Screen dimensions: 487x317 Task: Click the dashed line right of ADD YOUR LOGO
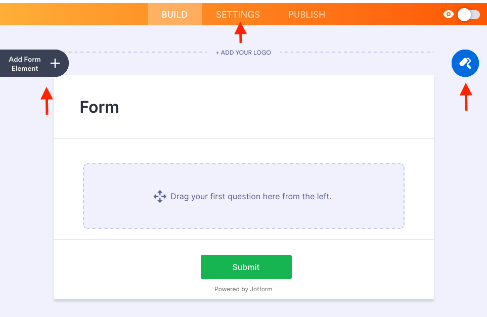pyautogui.click(x=354, y=52)
